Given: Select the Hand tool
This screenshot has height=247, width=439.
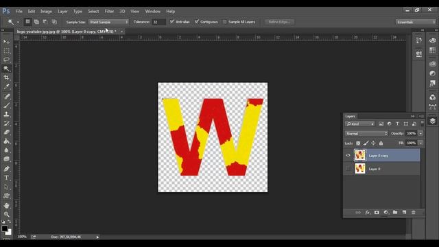Looking at the screenshot, I should 6,206.
